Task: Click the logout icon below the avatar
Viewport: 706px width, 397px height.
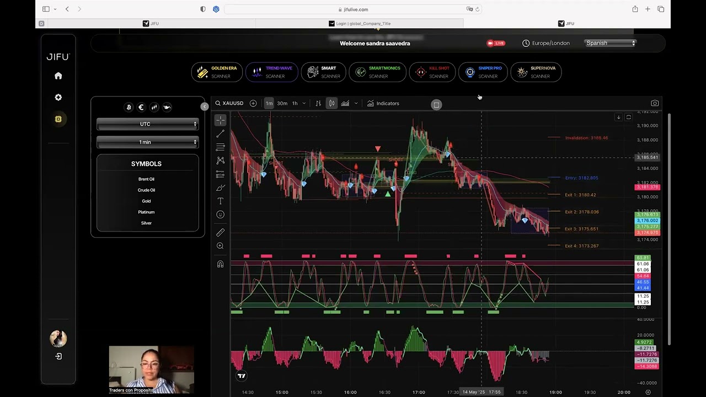Action: pyautogui.click(x=58, y=356)
